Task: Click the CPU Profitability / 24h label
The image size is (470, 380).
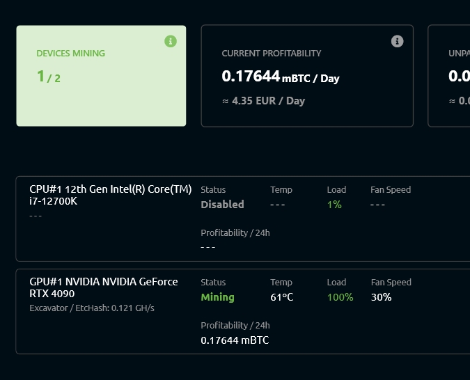Action: 235,233
